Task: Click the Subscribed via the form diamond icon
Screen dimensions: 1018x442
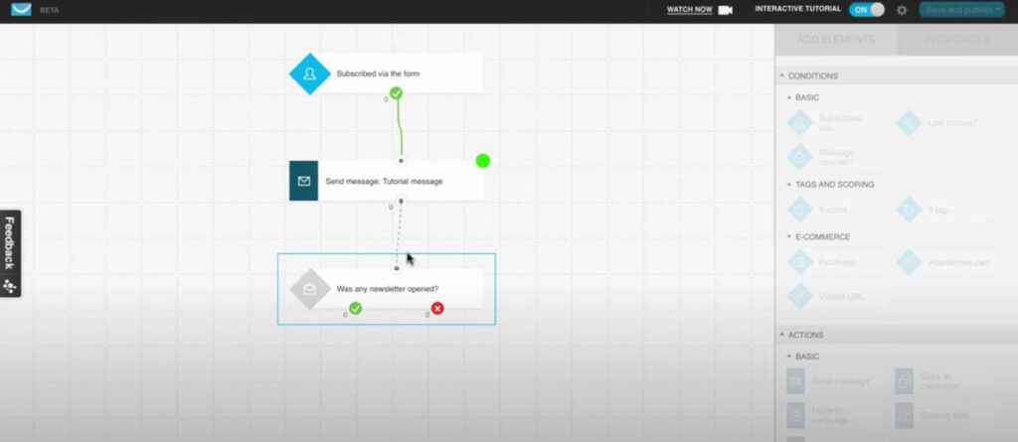Action: click(x=310, y=74)
